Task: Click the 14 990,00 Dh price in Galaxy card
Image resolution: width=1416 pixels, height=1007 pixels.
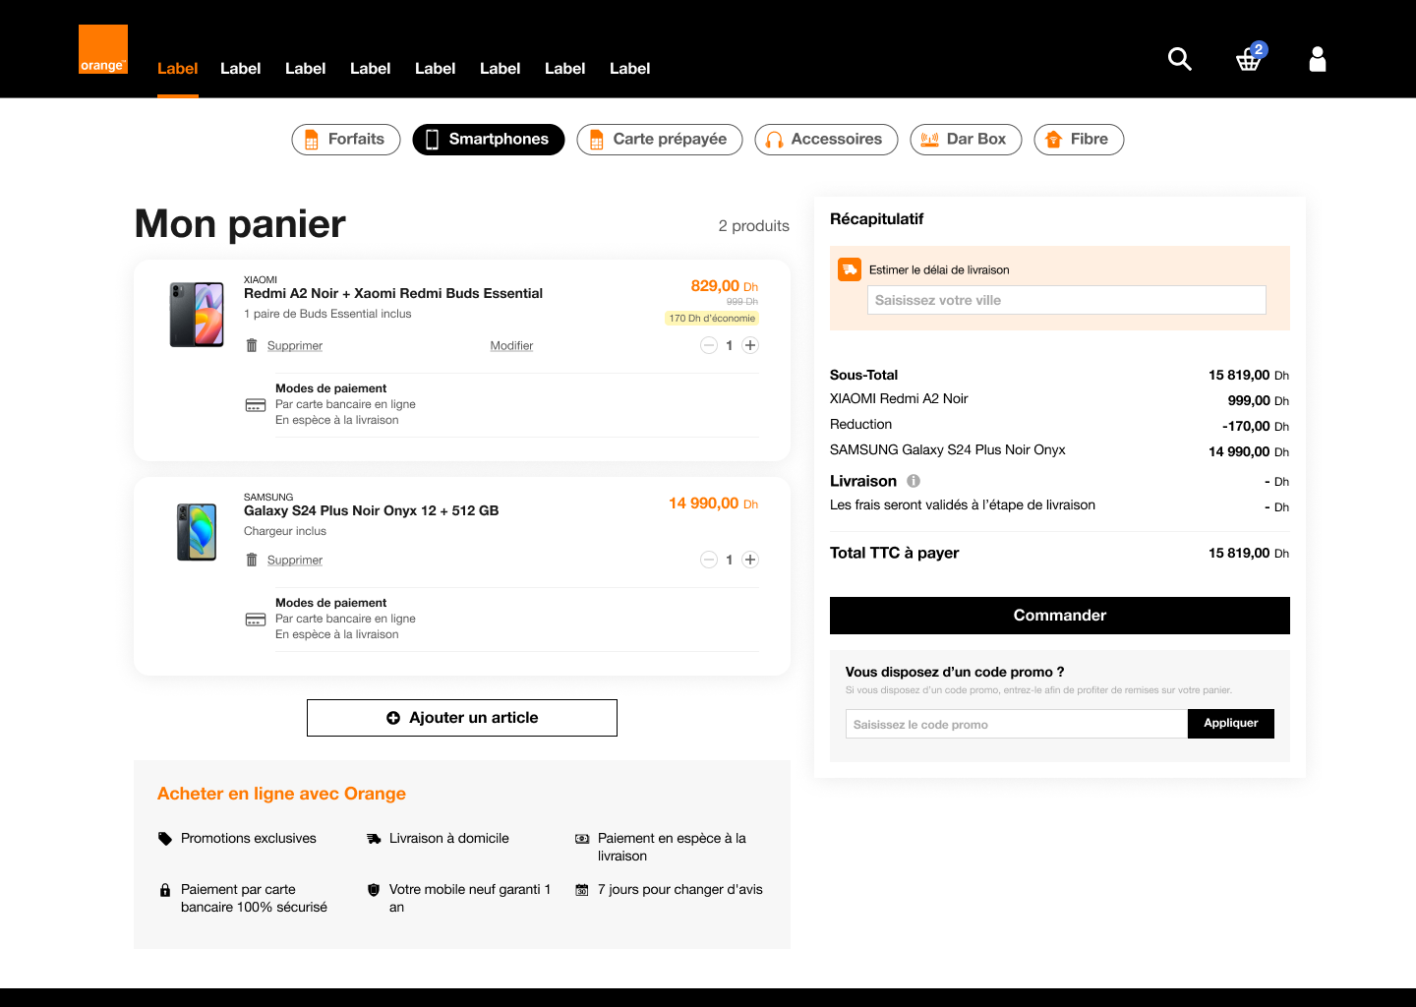Action: (713, 503)
